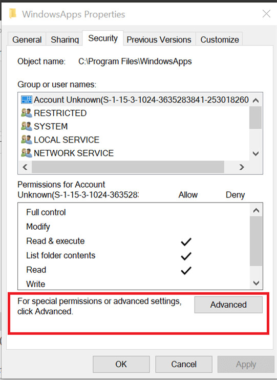Viewport: 277px width, 380px height.
Task: Click the NETWORK SERVICE group icon
Action: (x=27, y=153)
